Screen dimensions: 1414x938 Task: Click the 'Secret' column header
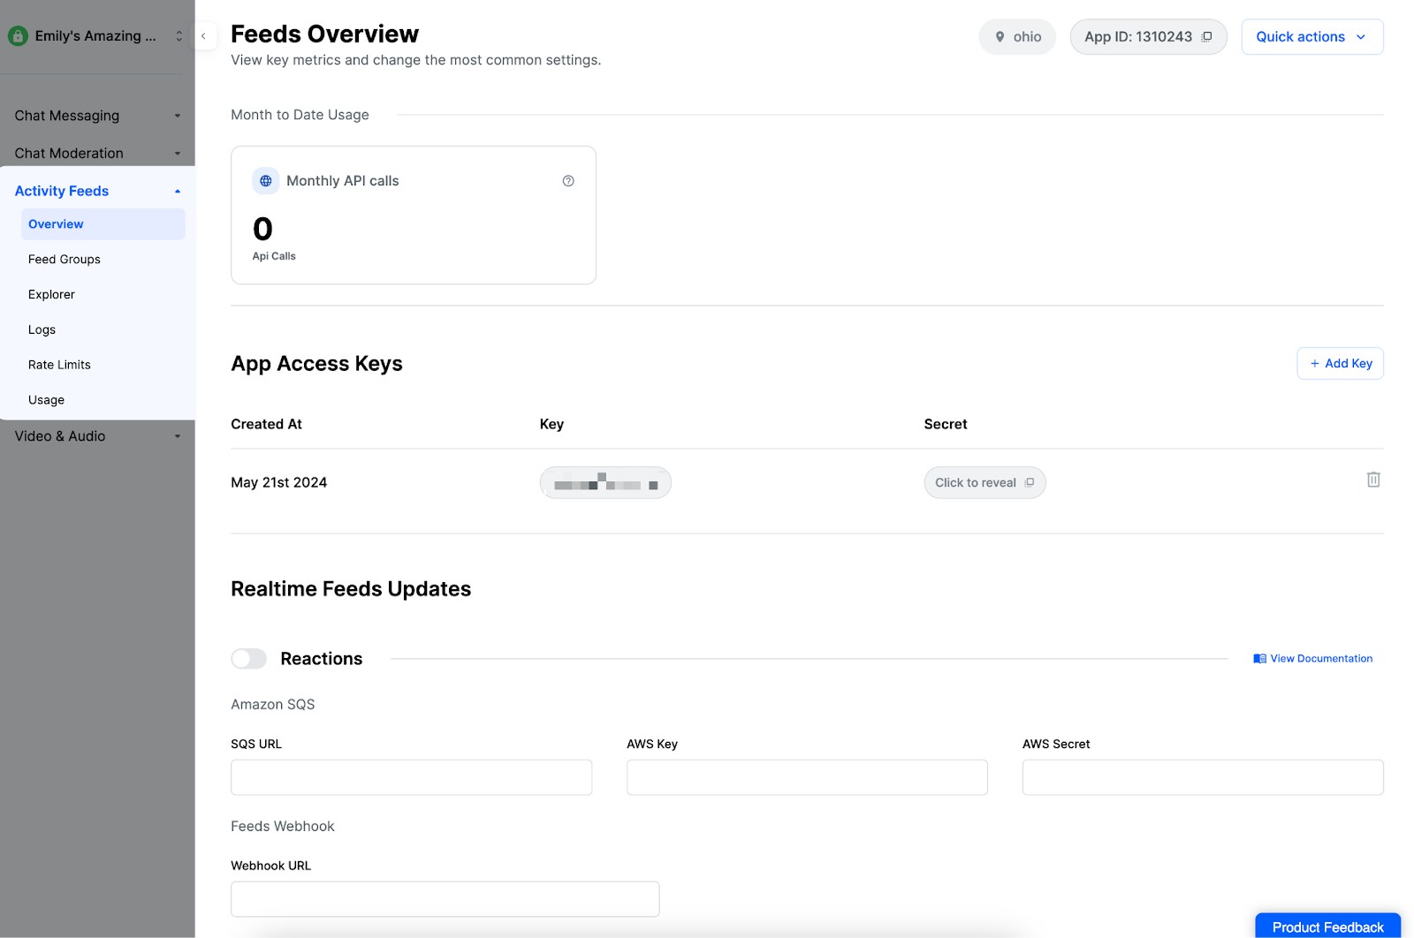[x=946, y=425]
